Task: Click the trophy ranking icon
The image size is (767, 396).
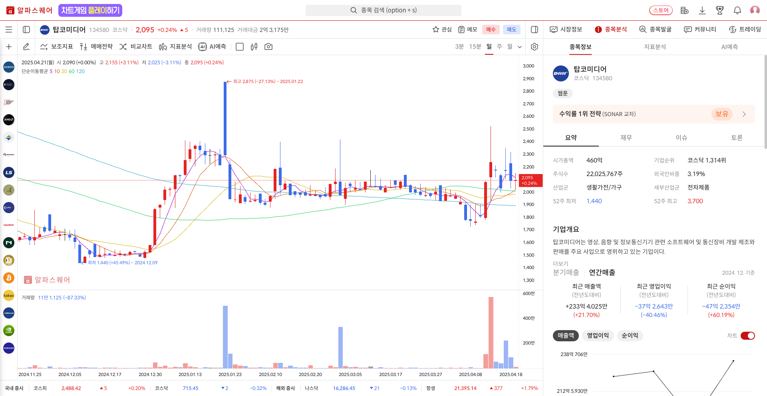Action: (719, 10)
